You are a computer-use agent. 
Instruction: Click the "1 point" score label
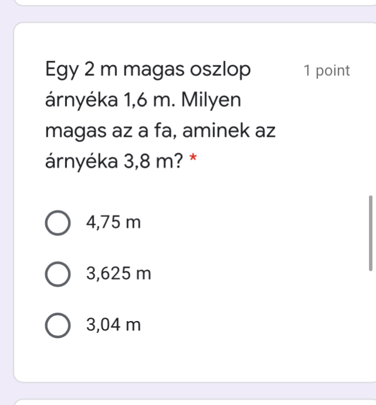coord(327,71)
